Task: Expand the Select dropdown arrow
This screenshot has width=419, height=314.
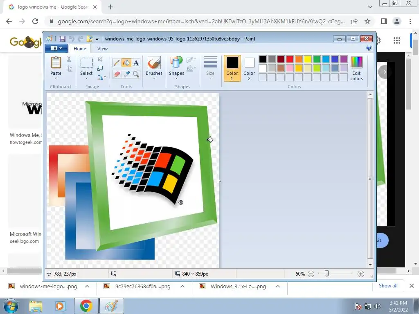Action: (86, 78)
